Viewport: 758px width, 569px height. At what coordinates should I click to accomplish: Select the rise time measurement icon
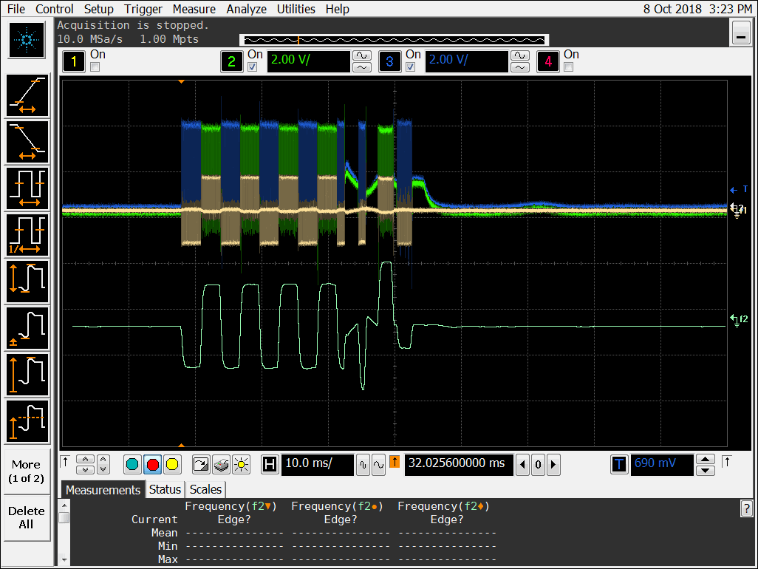(x=27, y=95)
